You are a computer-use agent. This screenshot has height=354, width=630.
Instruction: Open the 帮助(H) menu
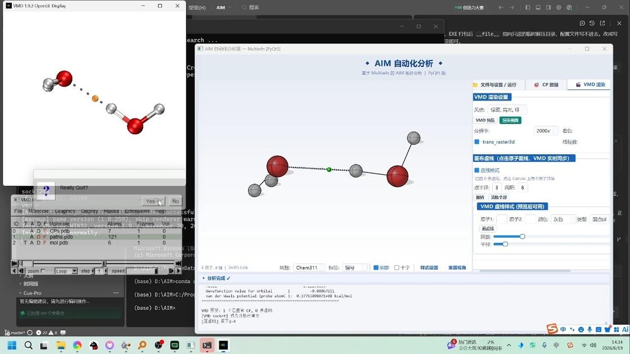point(197,7)
